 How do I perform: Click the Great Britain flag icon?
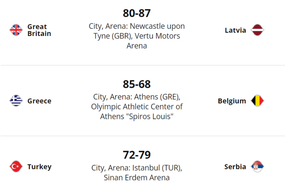[16, 30]
